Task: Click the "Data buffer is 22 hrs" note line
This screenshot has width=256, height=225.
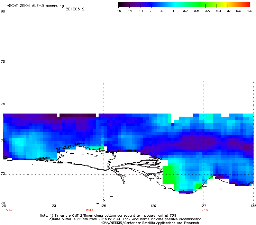Action: tap(125, 219)
